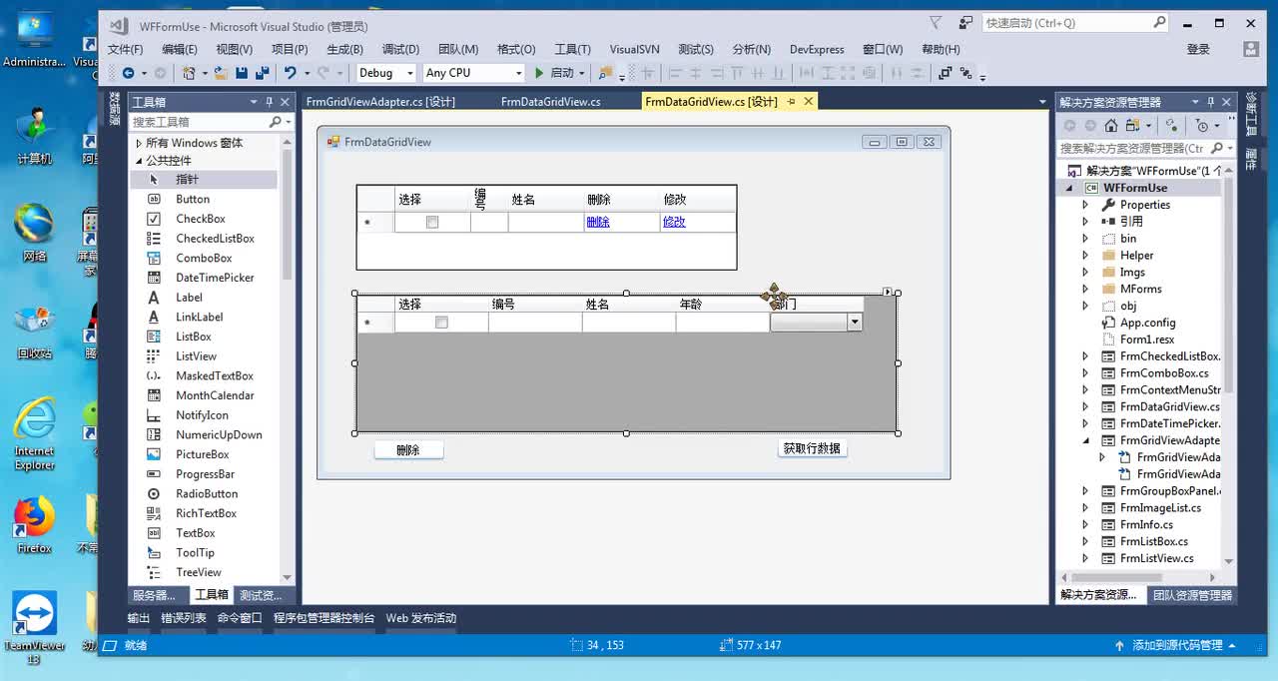Open the DevExpress menu
The width and height of the screenshot is (1278, 681).
817,49
